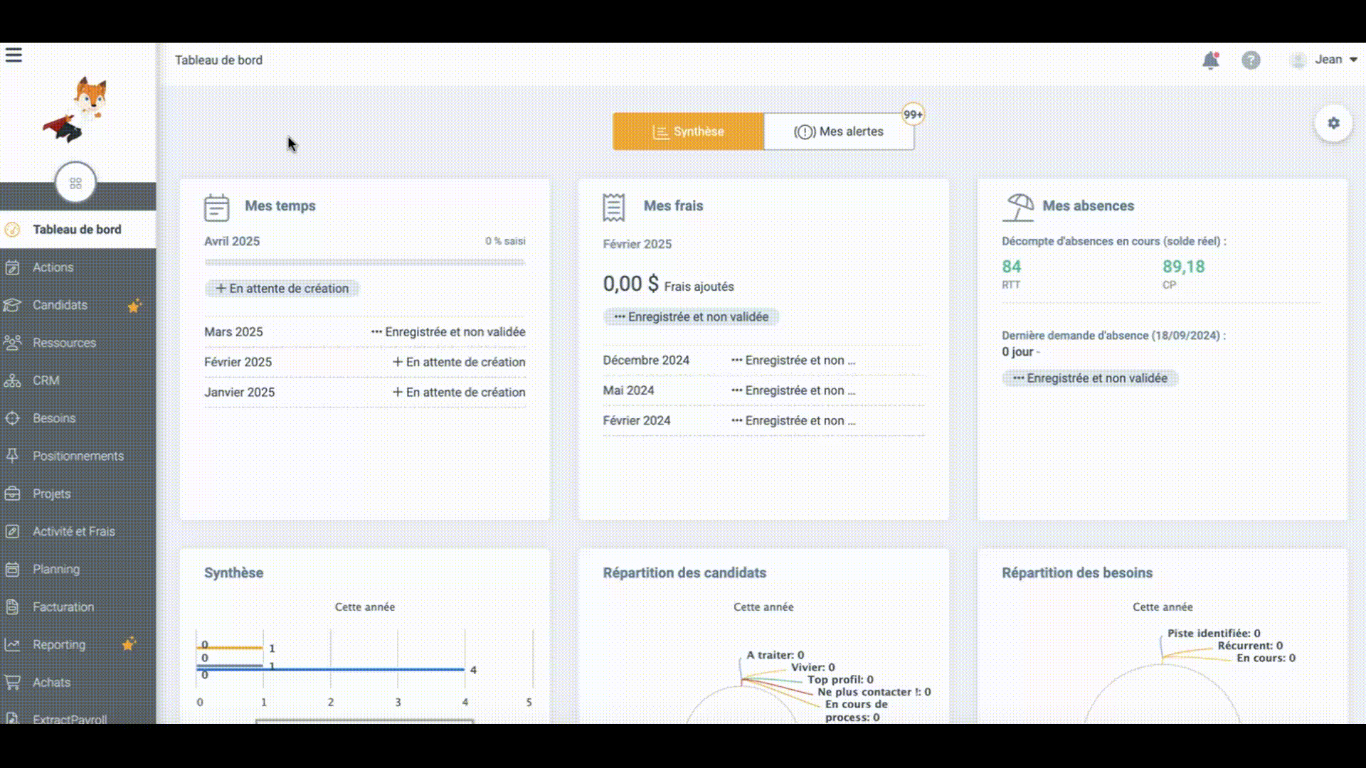Open dashboard settings gear button
The height and width of the screenshot is (768, 1366).
pos(1334,123)
